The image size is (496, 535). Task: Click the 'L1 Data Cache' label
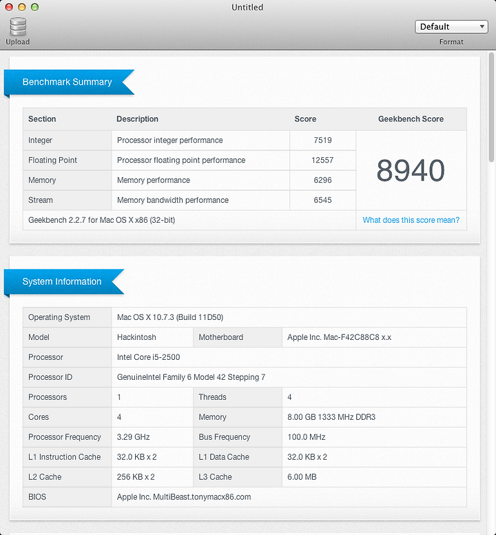tap(224, 457)
